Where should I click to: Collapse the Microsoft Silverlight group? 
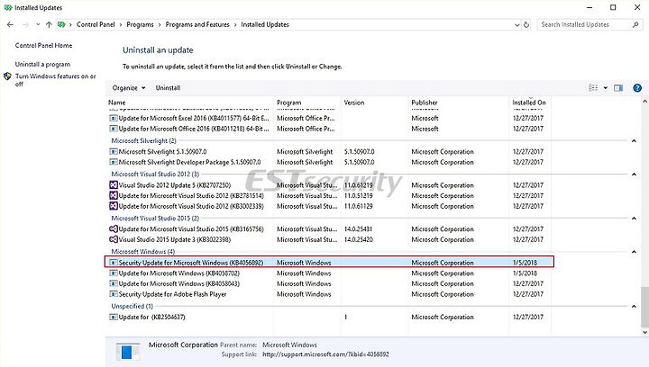click(x=634, y=140)
